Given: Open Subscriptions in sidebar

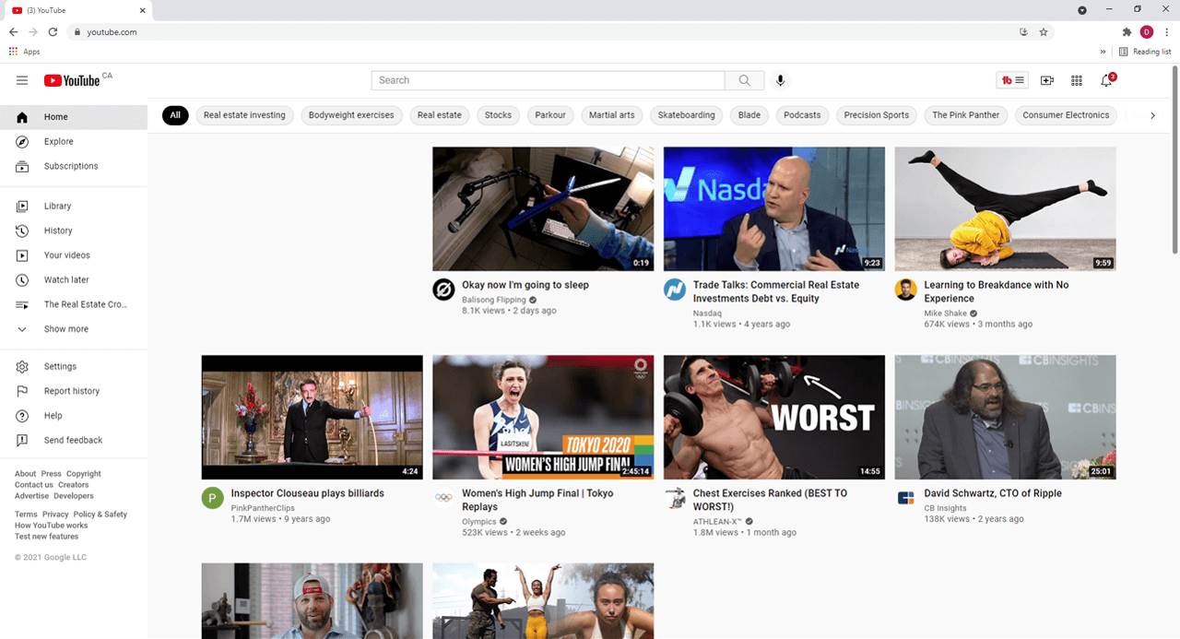Looking at the screenshot, I should pos(74,166).
